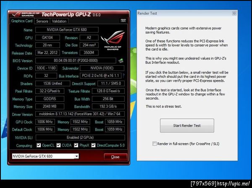Click the Default Clock row Memory 1502 MHz field
This screenshot has width=252, height=188.
[80, 130]
